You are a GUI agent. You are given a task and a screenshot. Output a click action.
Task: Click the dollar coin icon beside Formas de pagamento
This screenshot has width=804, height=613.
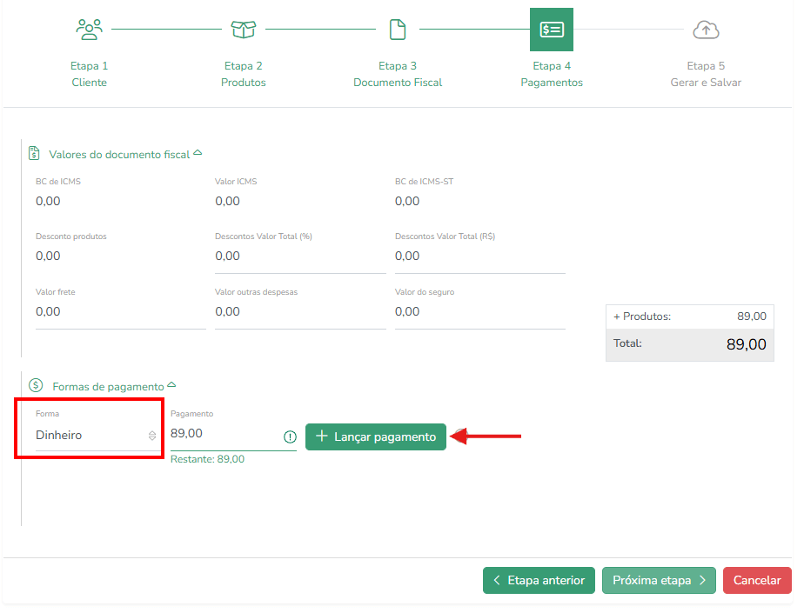(36, 385)
